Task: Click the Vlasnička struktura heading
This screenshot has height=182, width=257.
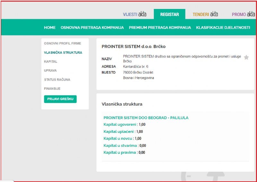Action: (122, 104)
